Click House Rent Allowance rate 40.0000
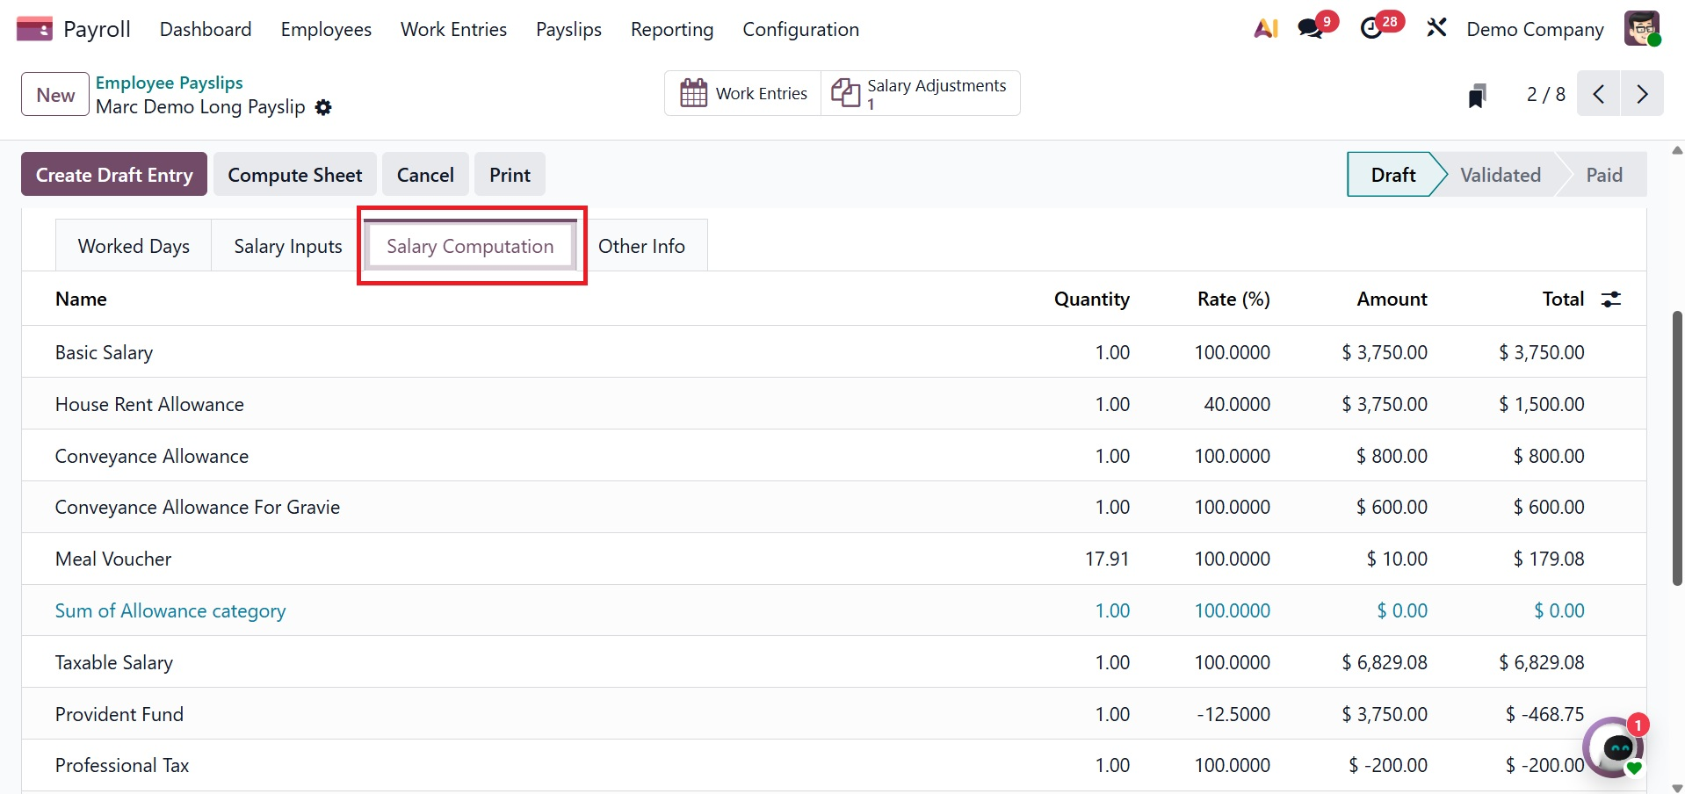1685x794 pixels. 1237,404
